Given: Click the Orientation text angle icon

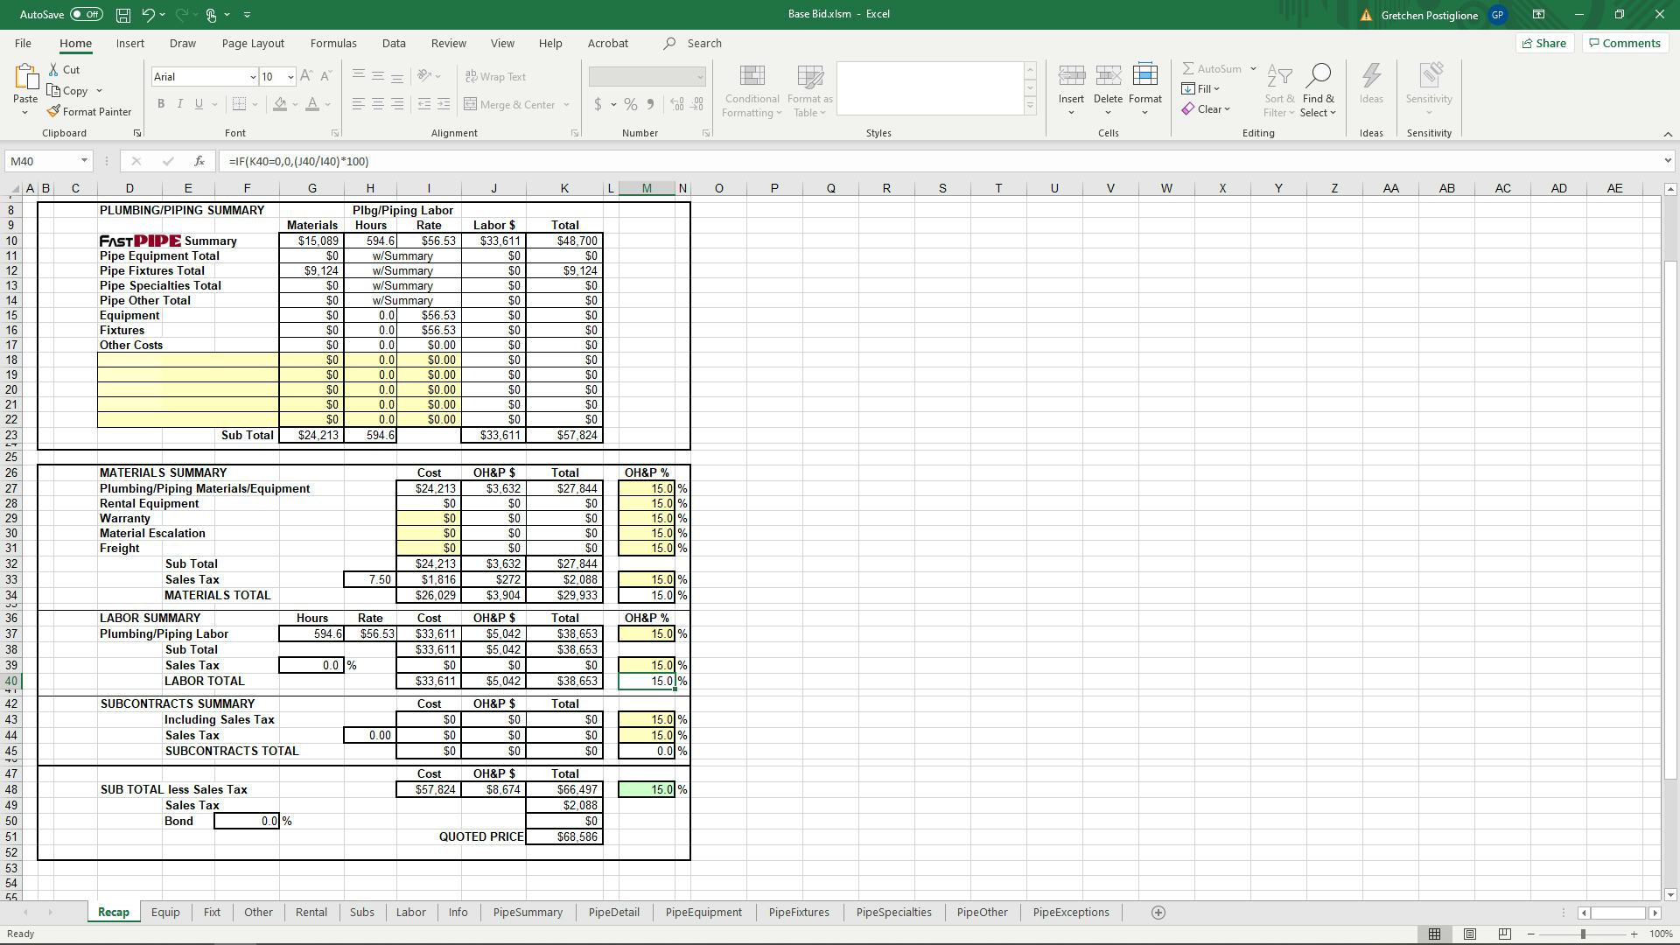Looking at the screenshot, I should (424, 76).
